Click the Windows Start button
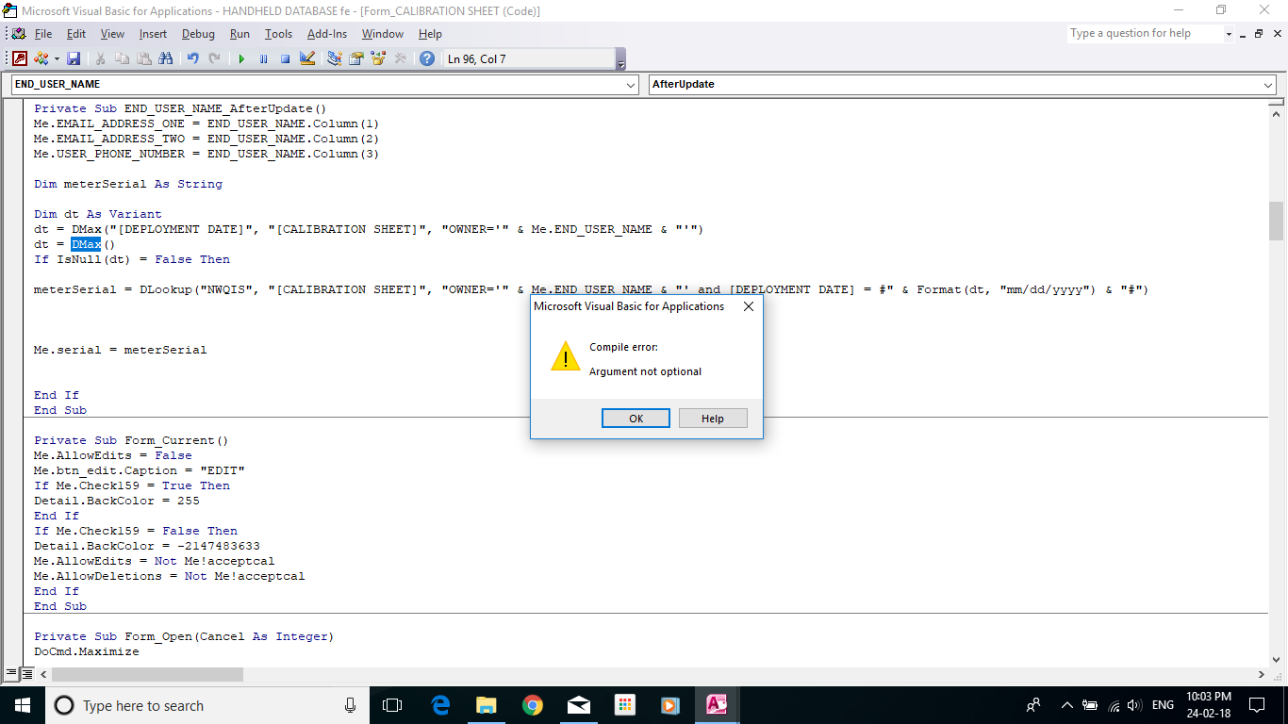This screenshot has height=724, width=1288. (23, 705)
